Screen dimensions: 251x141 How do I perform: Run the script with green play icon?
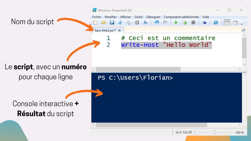[x=176, y=23]
